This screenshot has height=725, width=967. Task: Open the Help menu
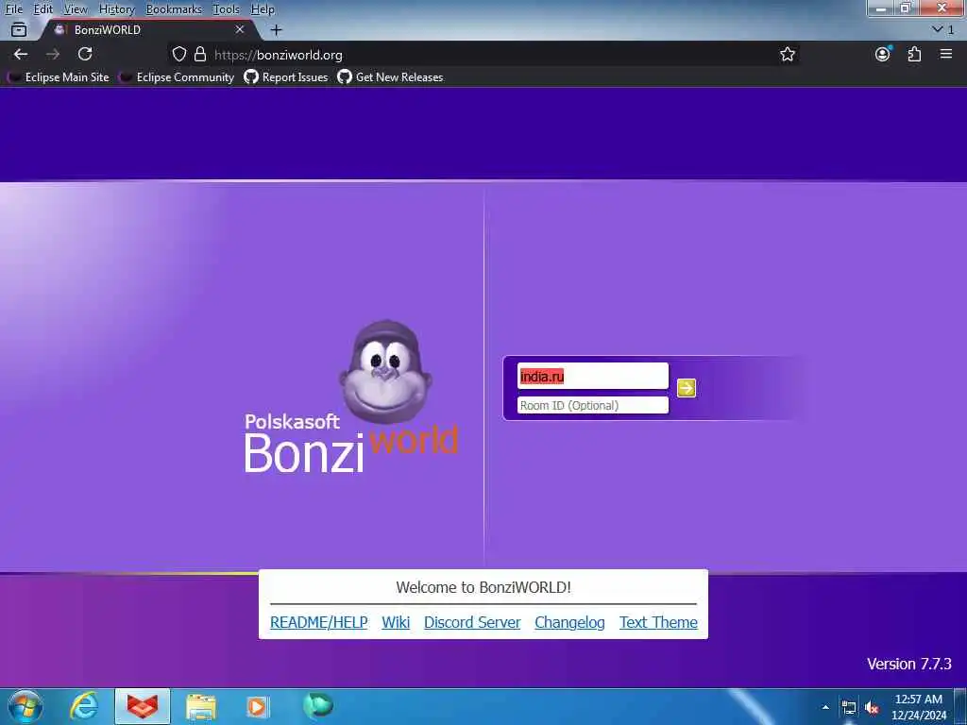pyautogui.click(x=263, y=9)
